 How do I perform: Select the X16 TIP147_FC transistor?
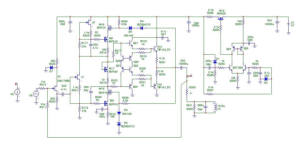tap(155, 86)
